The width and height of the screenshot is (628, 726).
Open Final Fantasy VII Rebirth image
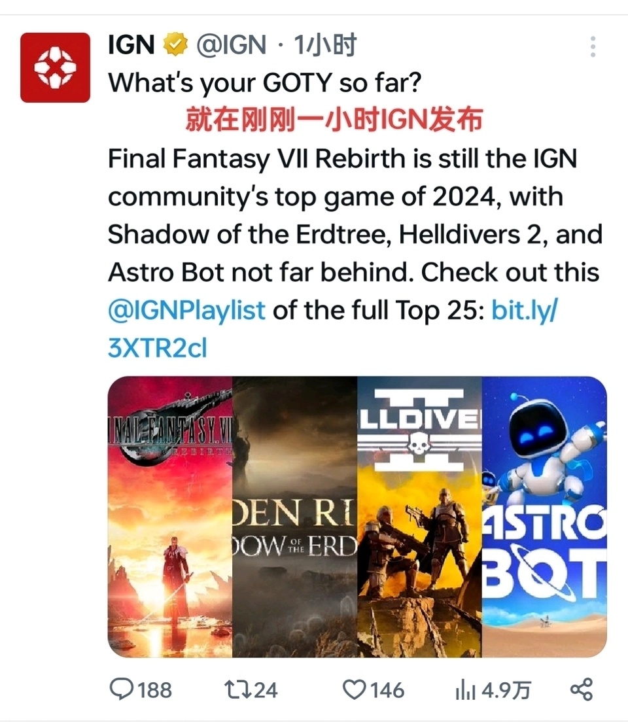pos(170,517)
